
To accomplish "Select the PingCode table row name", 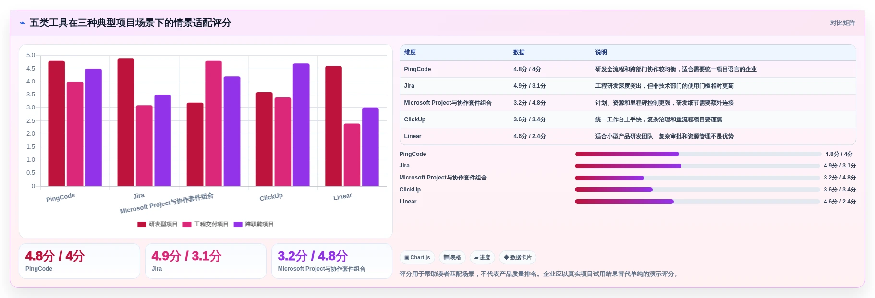I will (x=417, y=69).
